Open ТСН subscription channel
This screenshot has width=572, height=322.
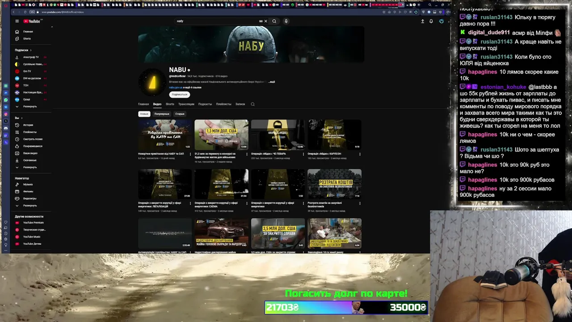coord(26,85)
